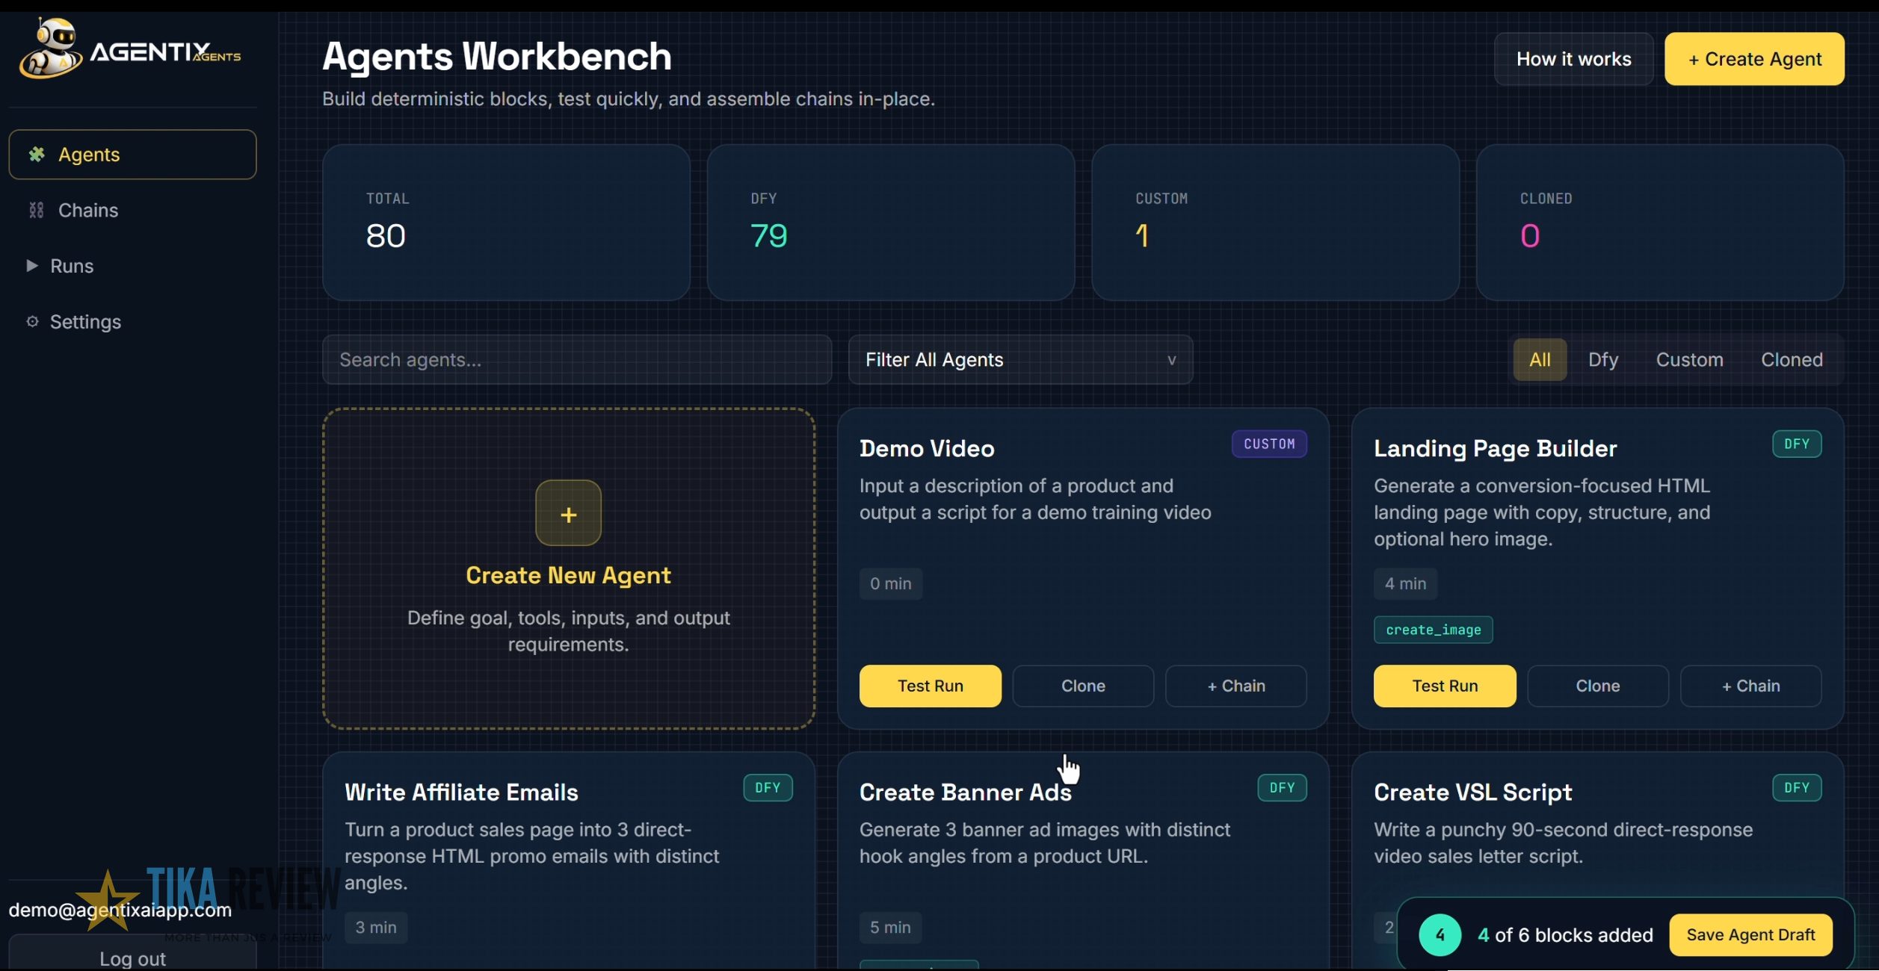The image size is (1879, 971).
Task: Clone the Demo Video agent
Action: (1083, 686)
